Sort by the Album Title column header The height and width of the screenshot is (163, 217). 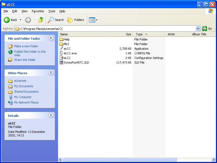point(202,34)
